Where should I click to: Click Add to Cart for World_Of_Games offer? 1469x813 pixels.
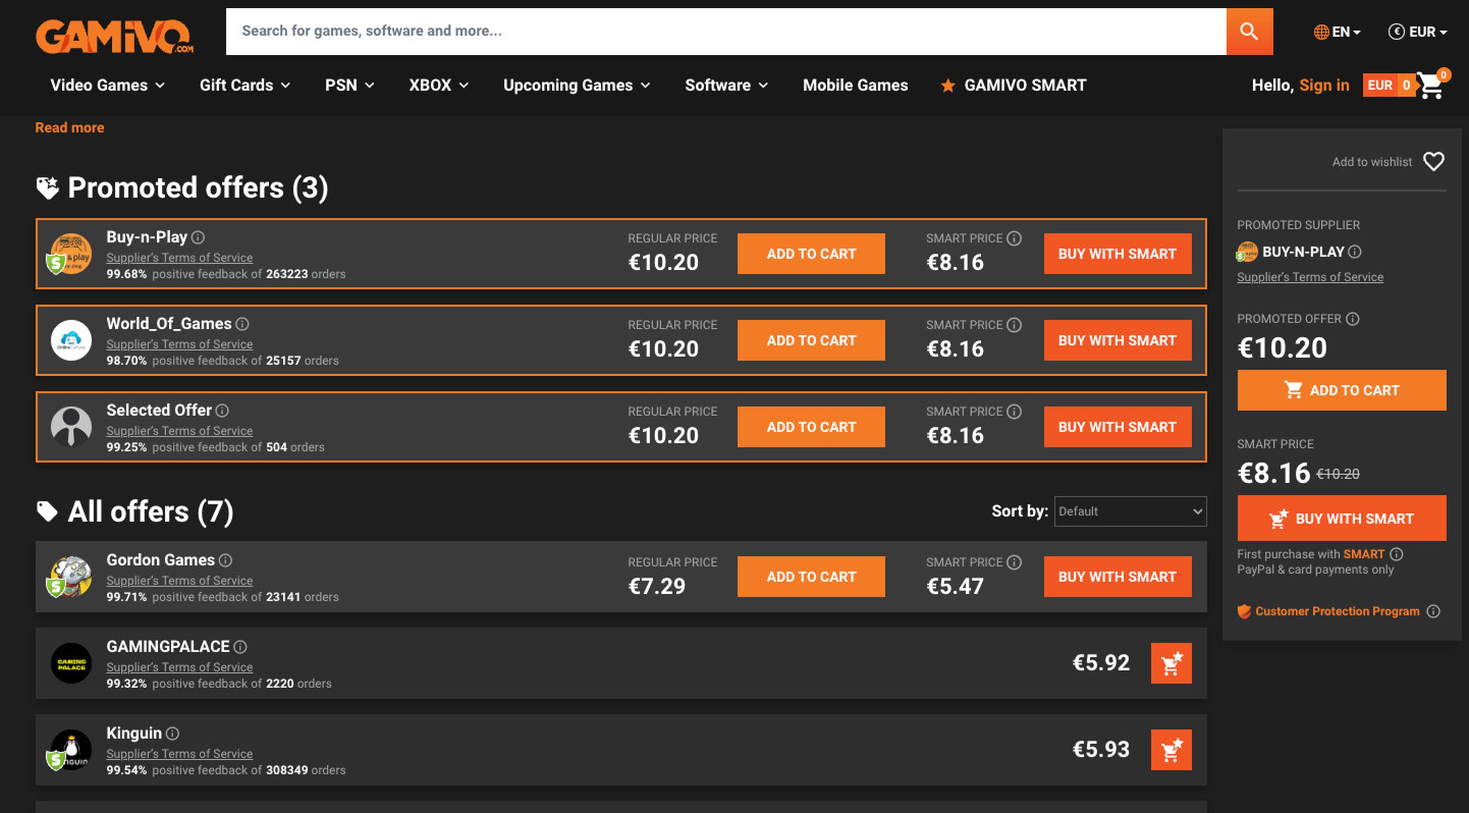810,341
